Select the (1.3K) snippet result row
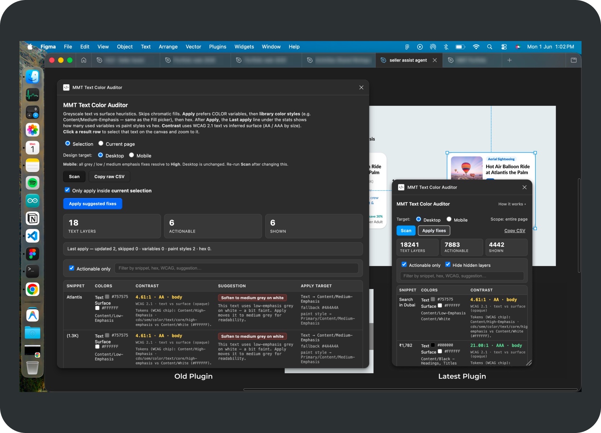 pyautogui.click(x=213, y=349)
